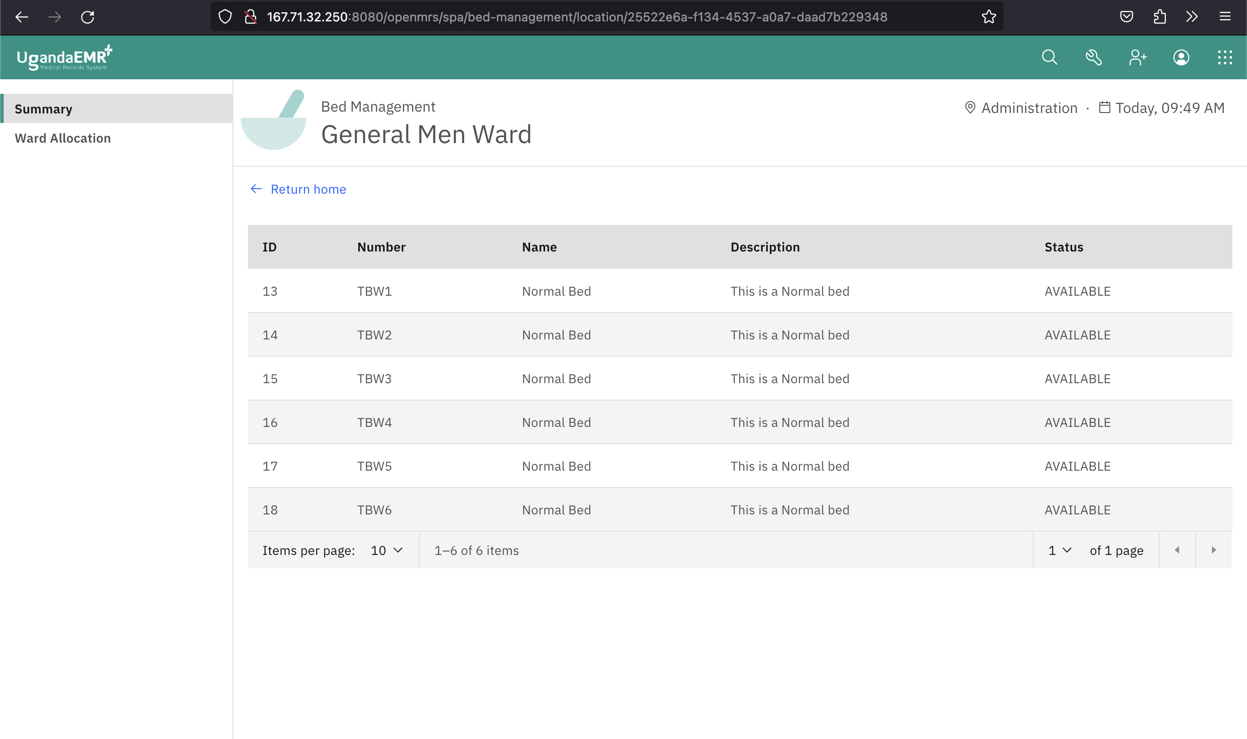Click the browser address bar URL
The height and width of the screenshot is (739, 1247).
pyautogui.click(x=577, y=17)
